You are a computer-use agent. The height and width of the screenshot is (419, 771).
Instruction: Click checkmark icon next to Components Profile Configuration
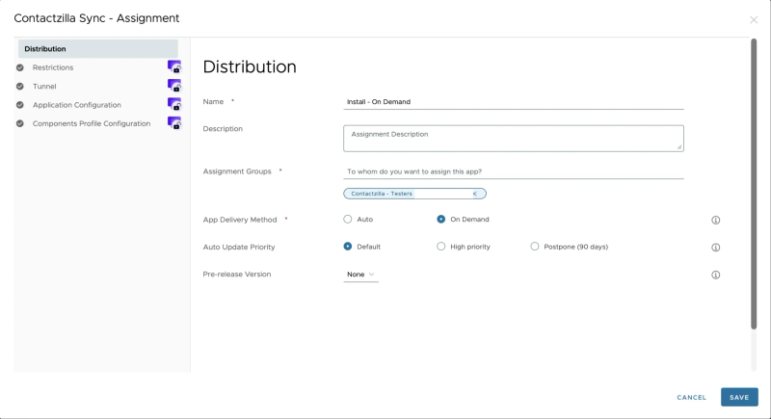click(19, 123)
